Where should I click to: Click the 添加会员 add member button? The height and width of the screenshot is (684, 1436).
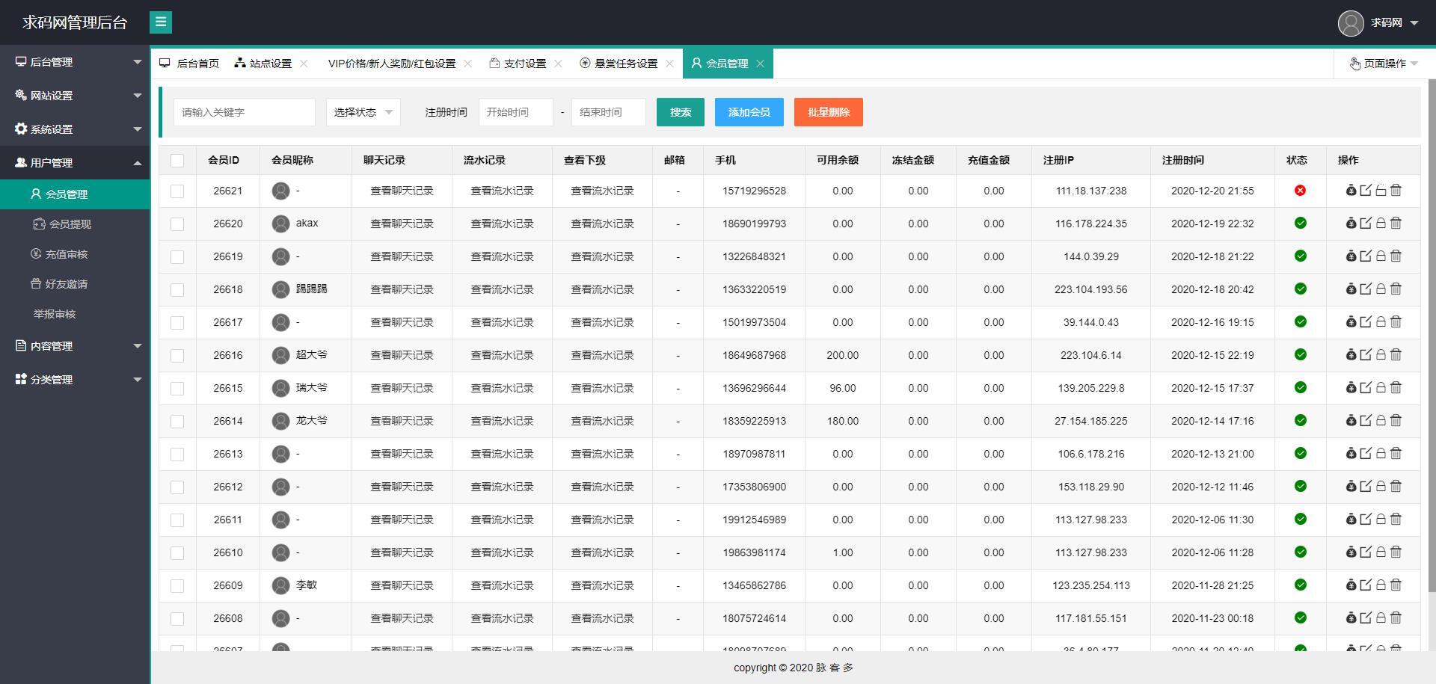(749, 112)
